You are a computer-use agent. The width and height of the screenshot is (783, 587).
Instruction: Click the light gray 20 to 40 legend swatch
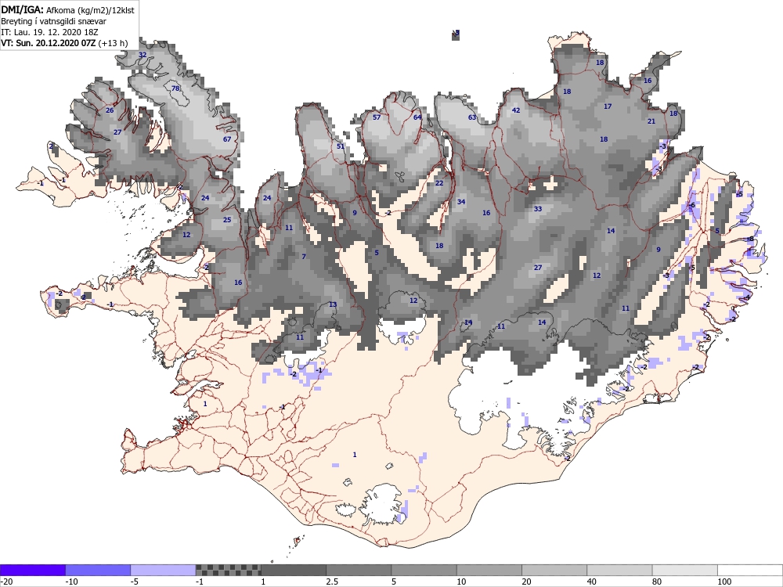click(x=554, y=570)
